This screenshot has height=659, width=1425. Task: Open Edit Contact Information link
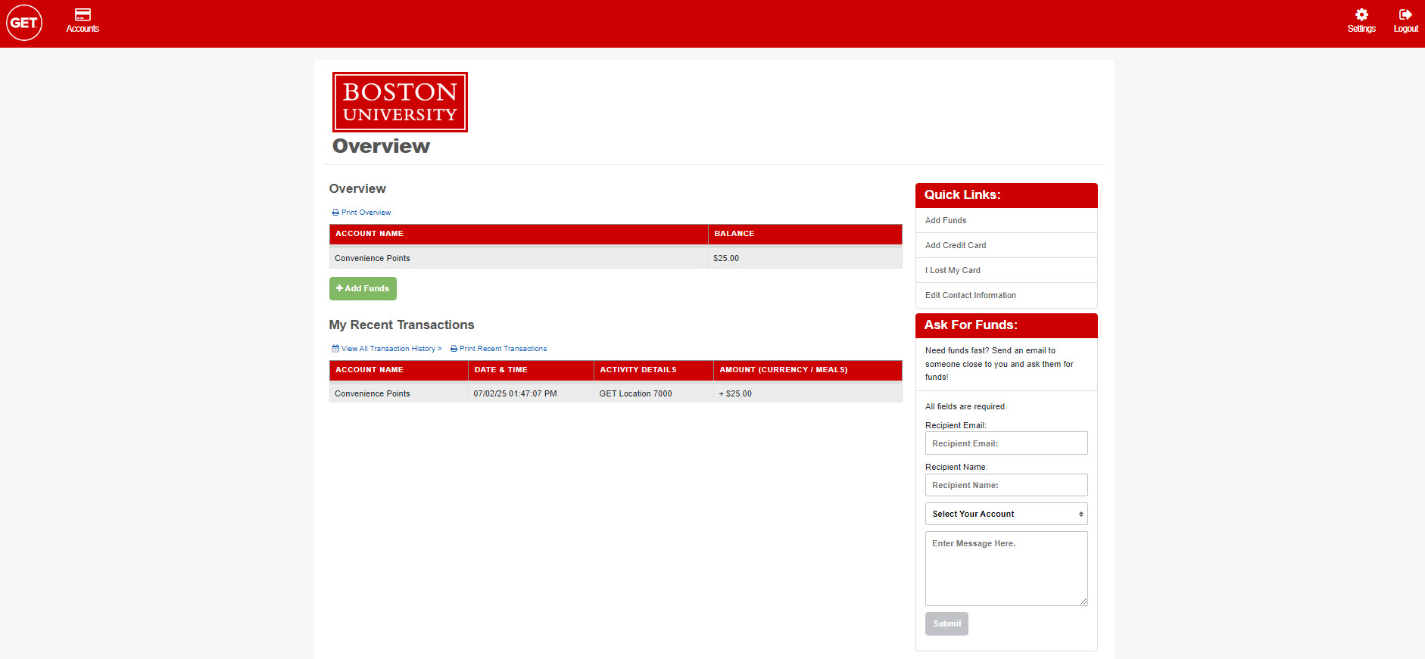[x=1006, y=295]
